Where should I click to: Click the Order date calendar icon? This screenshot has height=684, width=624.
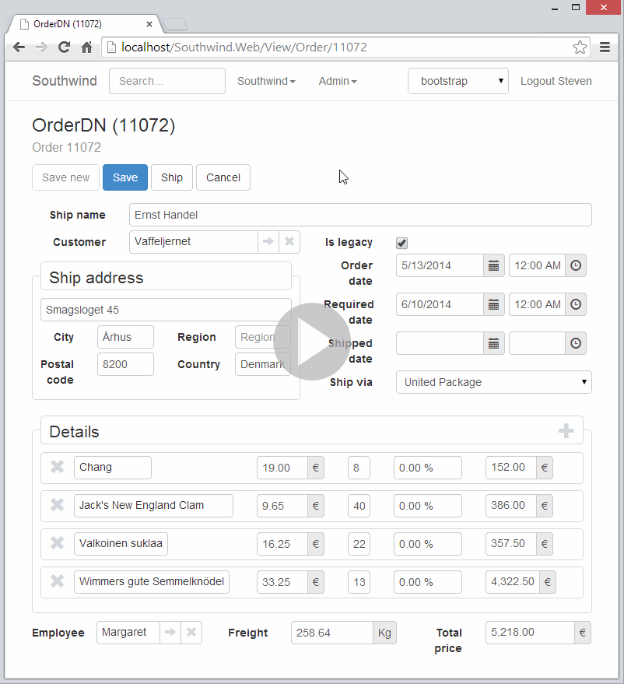pyautogui.click(x=493, y=265)
